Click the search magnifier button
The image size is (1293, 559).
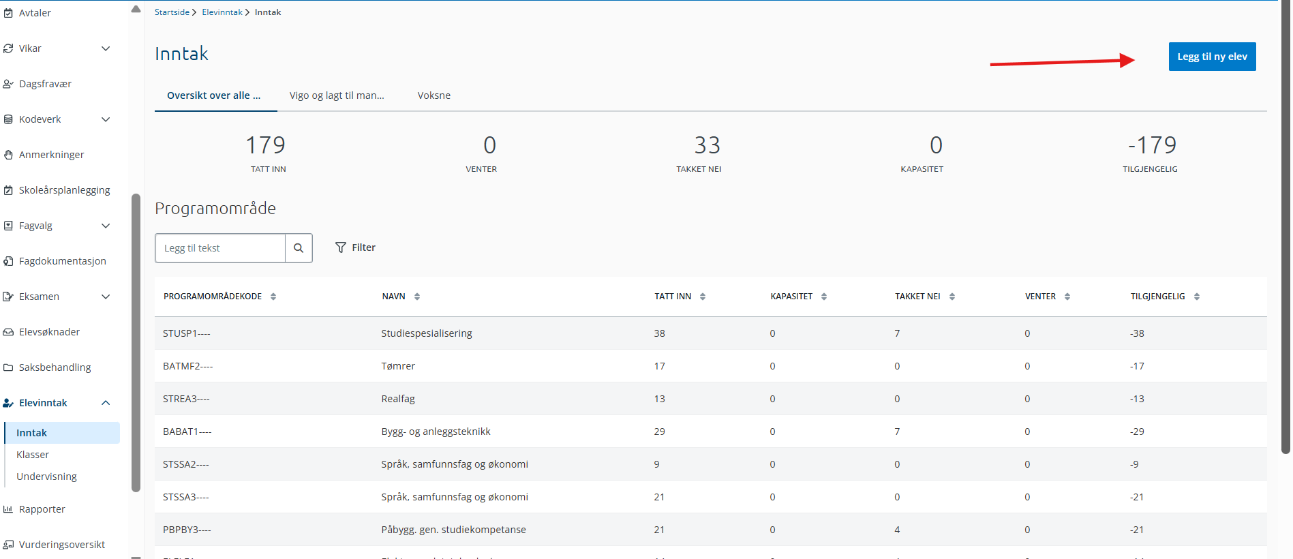tap(299, 248)
